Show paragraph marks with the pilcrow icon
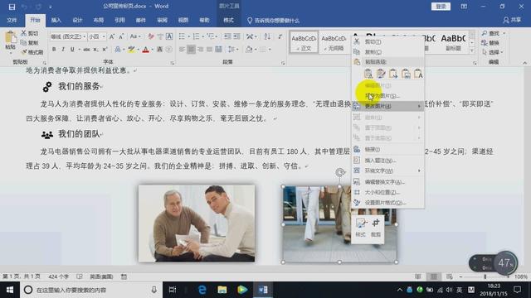 [x=280, y=36]
